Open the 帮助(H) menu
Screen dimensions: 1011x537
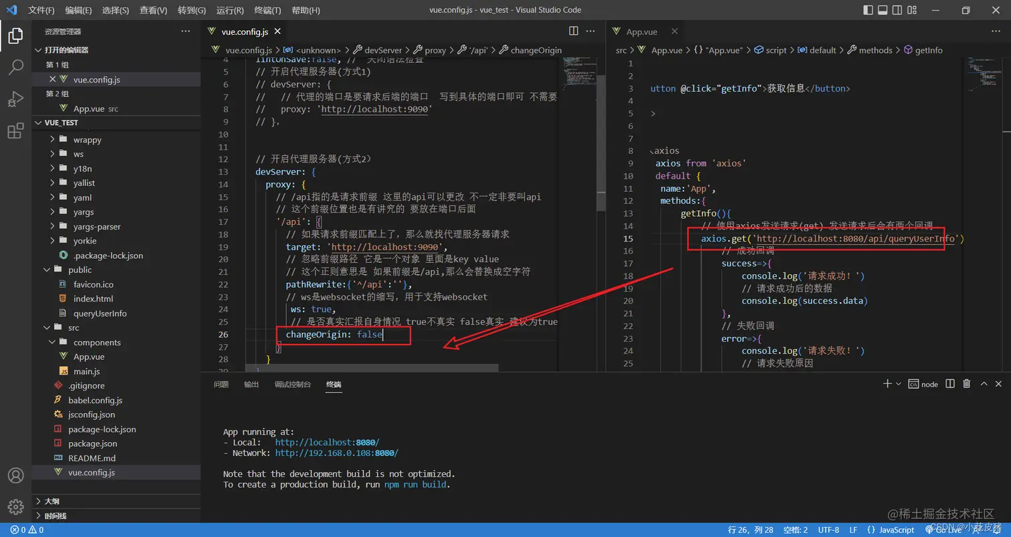click(306, 10)
